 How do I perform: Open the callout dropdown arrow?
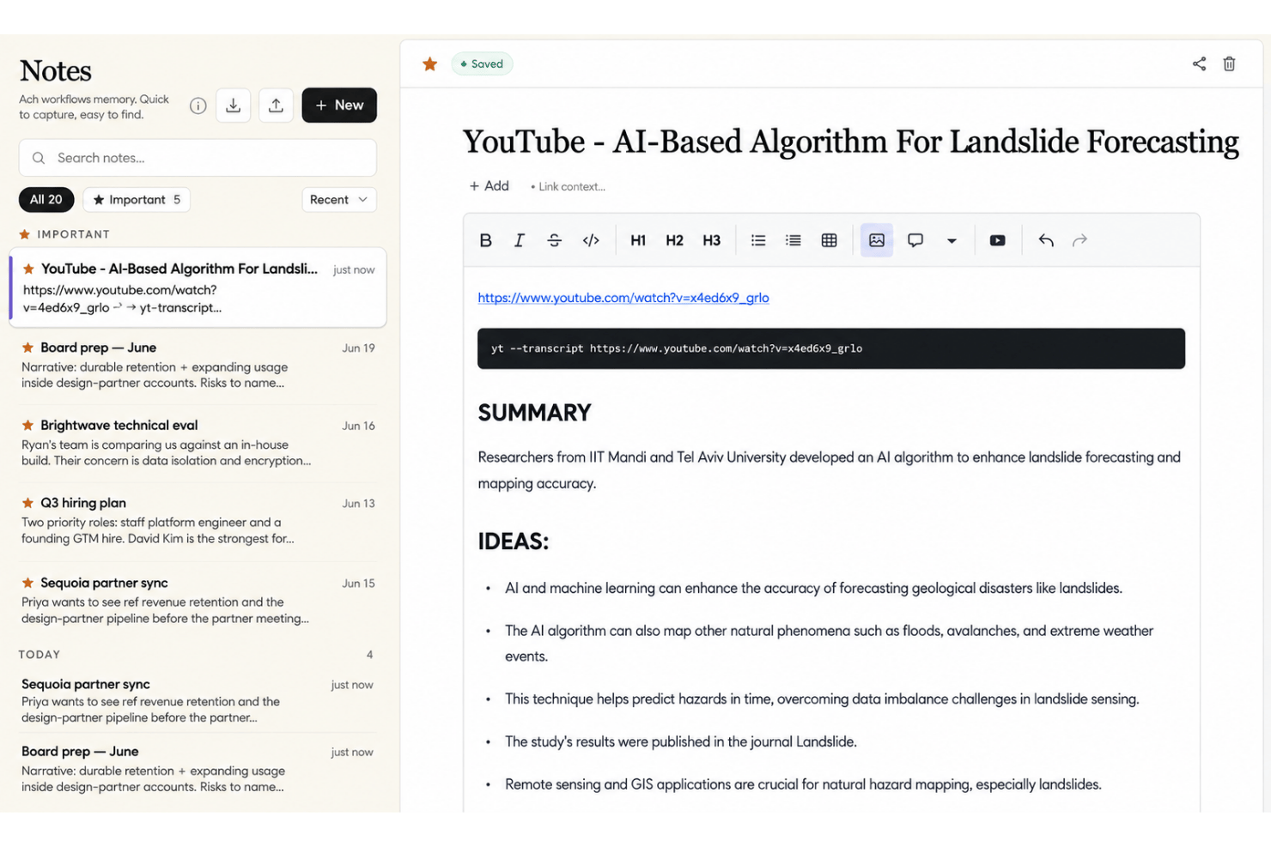[x=952, y=241]
